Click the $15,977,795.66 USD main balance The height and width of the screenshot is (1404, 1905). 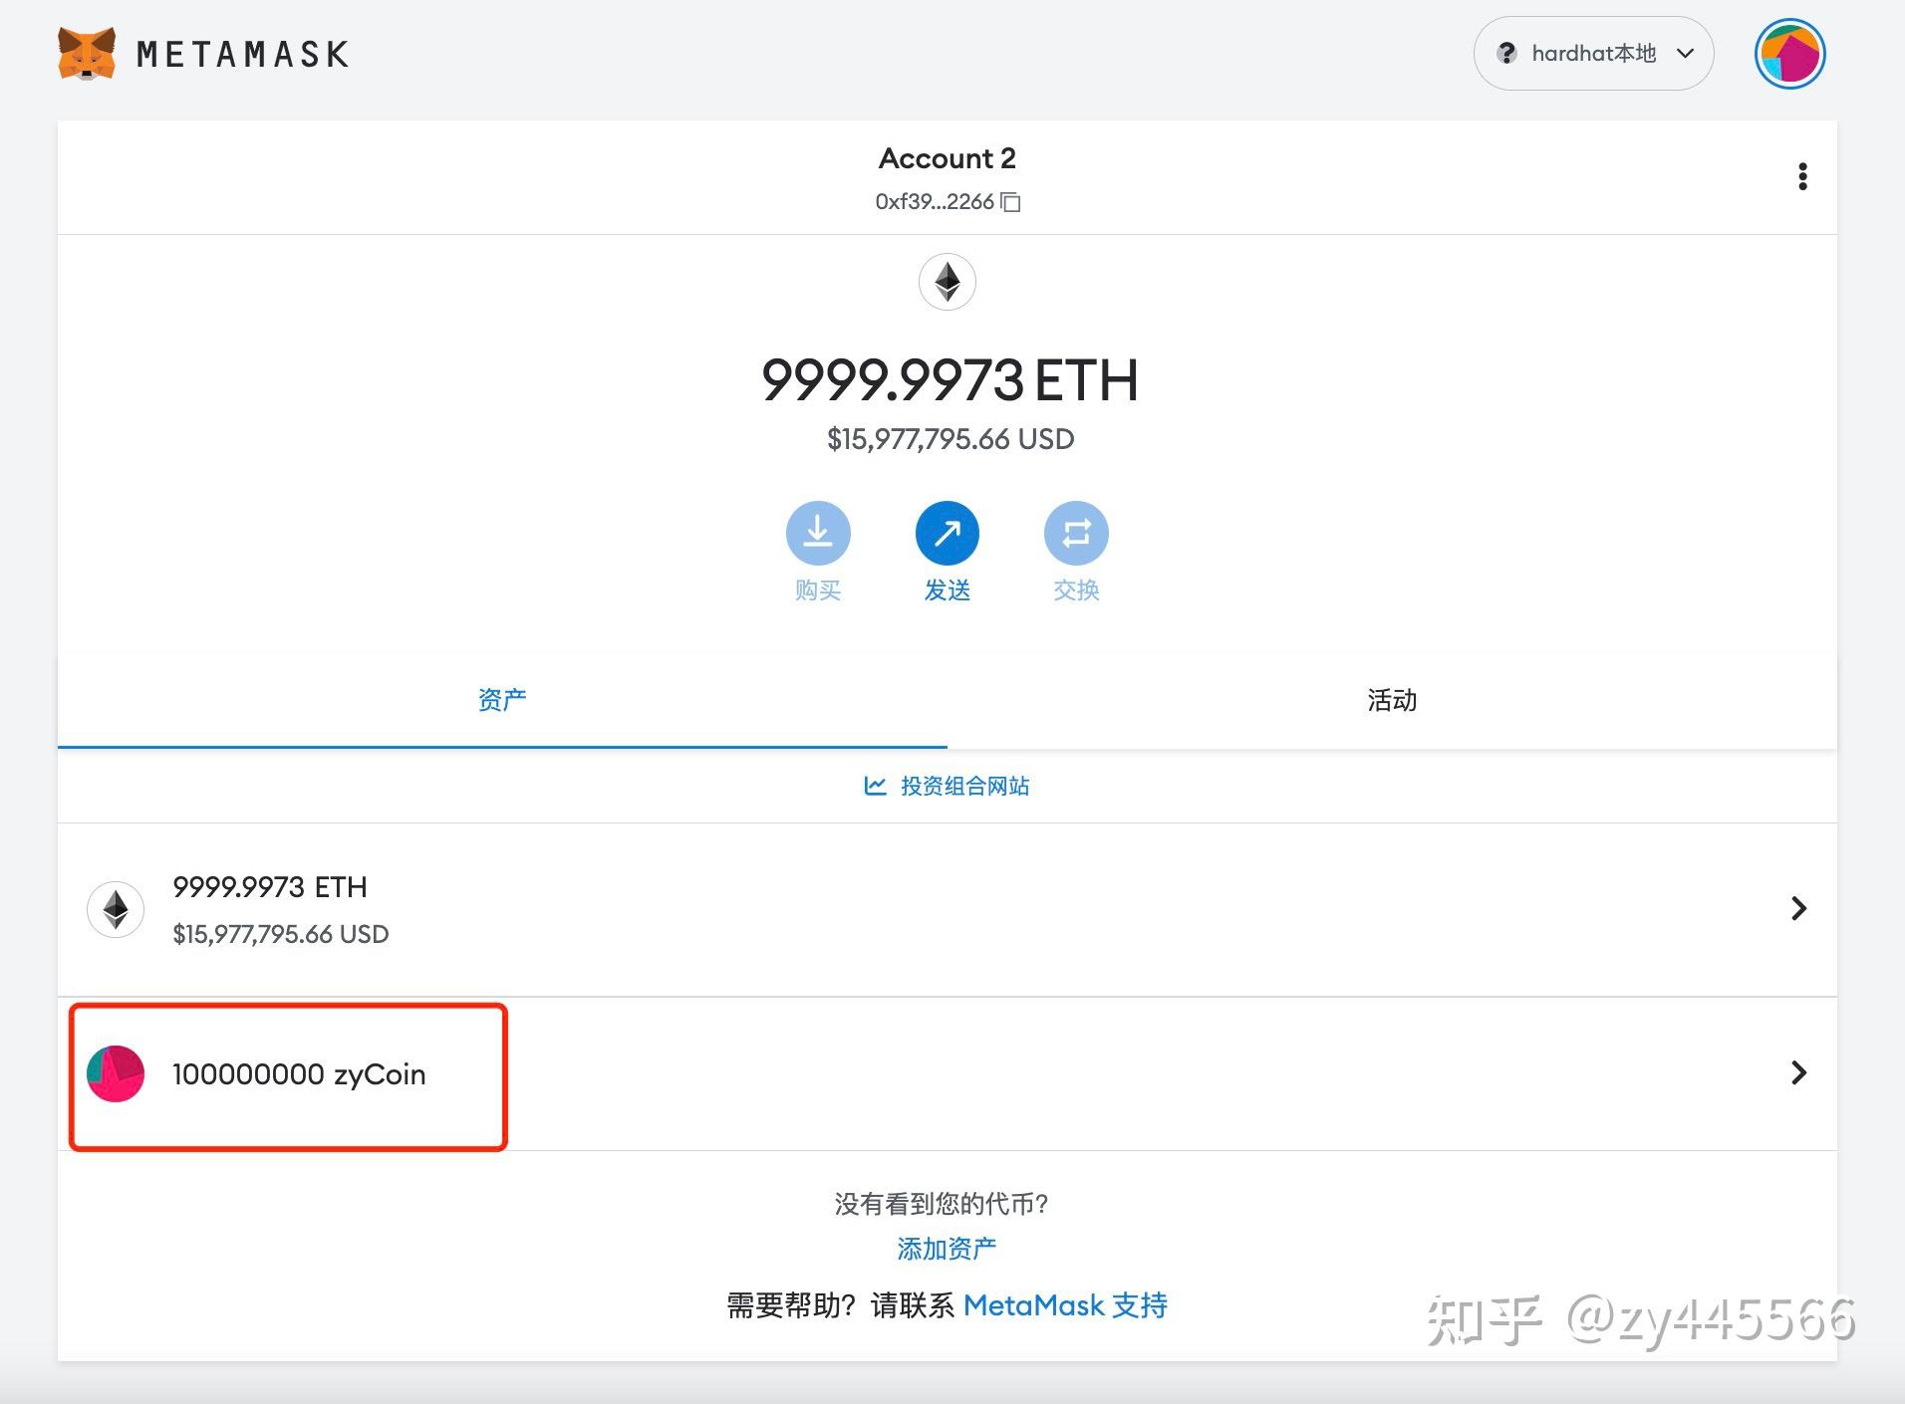tap(951, 439)
